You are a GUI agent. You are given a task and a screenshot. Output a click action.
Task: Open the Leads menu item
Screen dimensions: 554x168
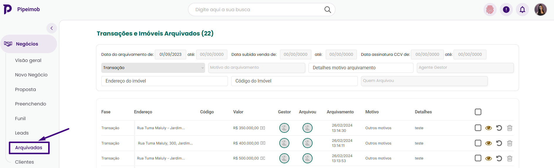coord(22,133)
